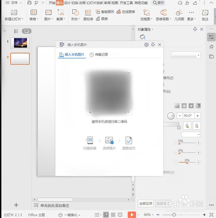216x218 pixels.
Task: Click 单击此处添加备注 notes area
Action: (x=55, y=206)
